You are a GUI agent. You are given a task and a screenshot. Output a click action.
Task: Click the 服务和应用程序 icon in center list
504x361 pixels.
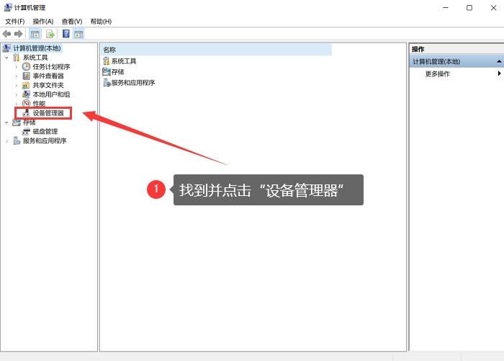tap(107, 83)
